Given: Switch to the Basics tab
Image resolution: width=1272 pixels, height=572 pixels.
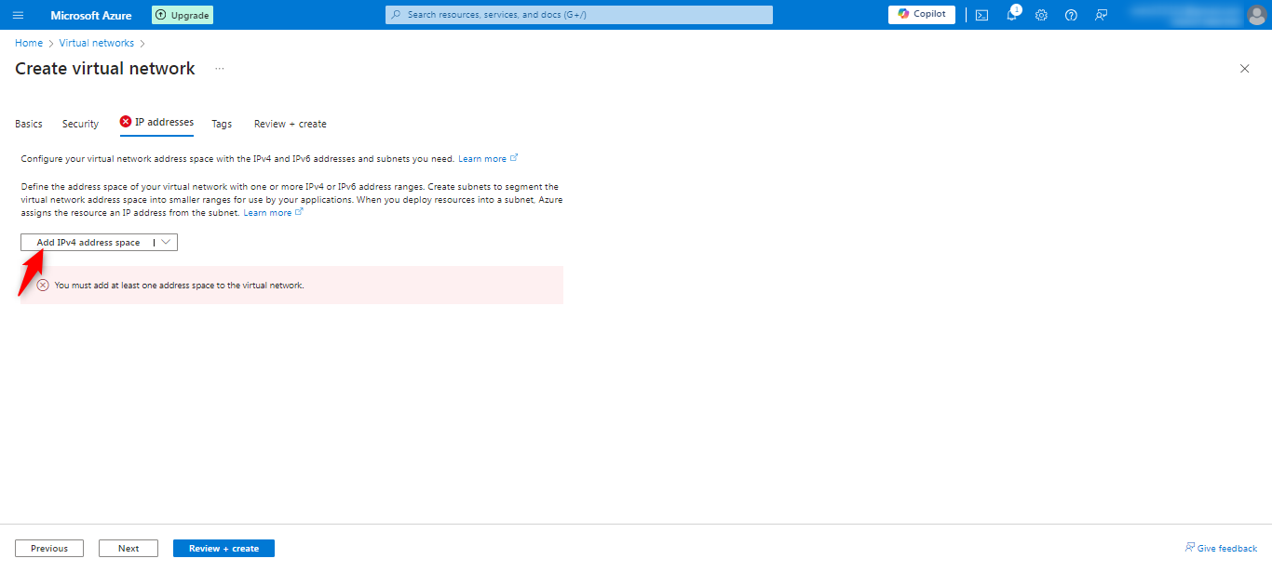Looking at the screenshot, I should 29,124.
